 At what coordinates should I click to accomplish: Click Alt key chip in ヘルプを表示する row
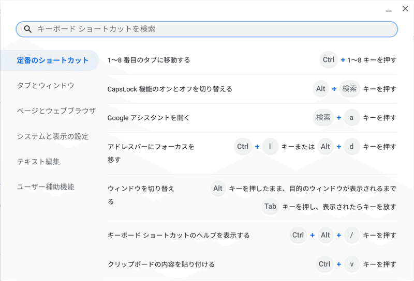pyautogui.click(x=326, y=235)
